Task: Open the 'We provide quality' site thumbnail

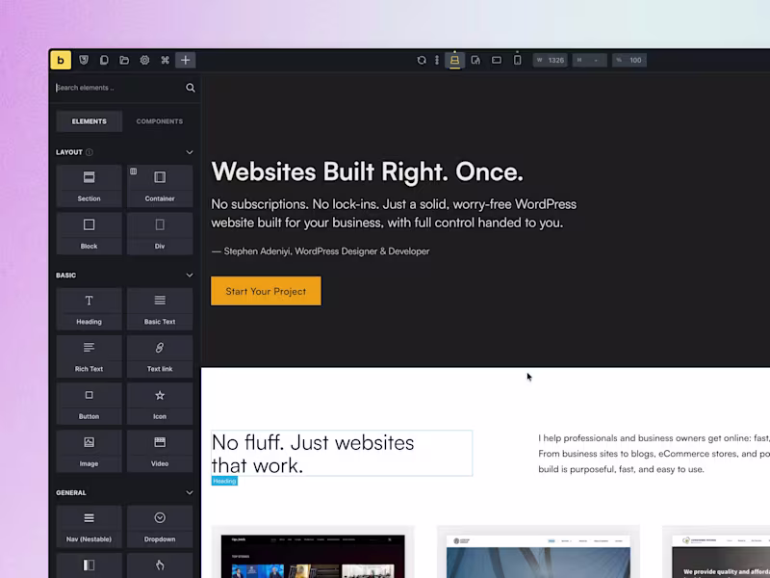Action: 721,557
